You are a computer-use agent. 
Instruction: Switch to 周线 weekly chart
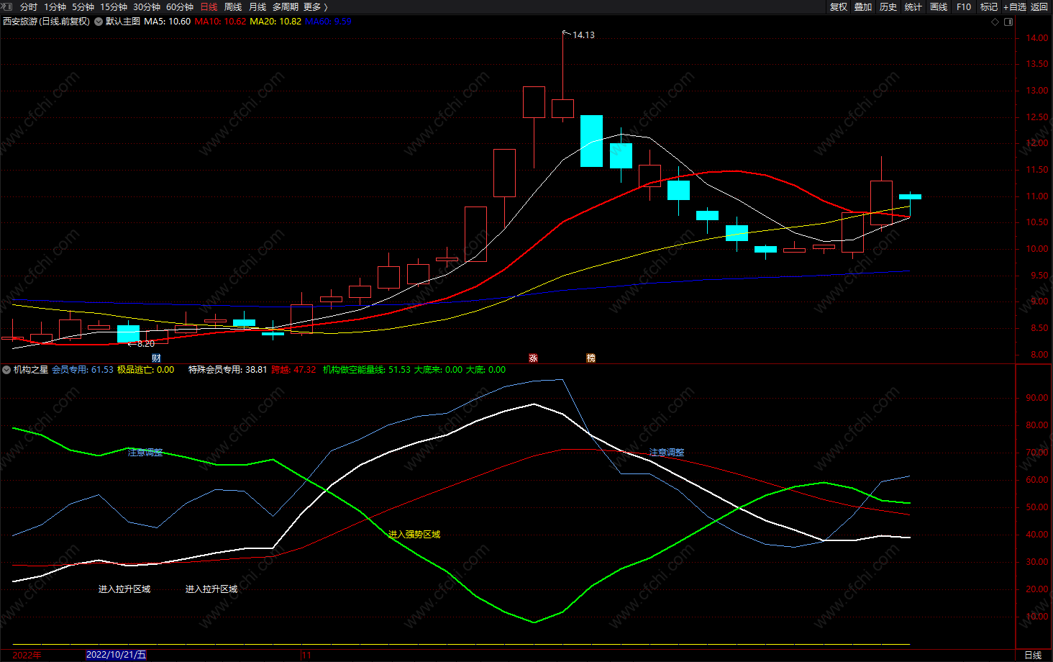pyautogui.click(x=233, y=6)
